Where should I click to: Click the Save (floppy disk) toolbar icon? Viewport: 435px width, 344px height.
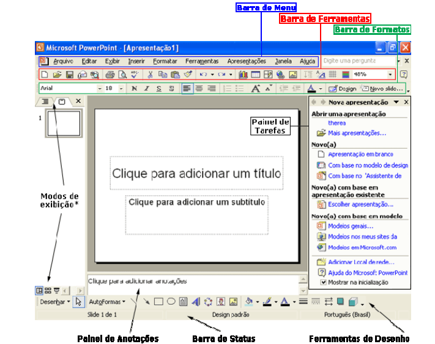point(69,75)
